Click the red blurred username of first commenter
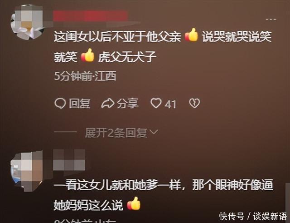Image resolution: width=290 pixels, height=223 pixels. [x=91, y=15]
